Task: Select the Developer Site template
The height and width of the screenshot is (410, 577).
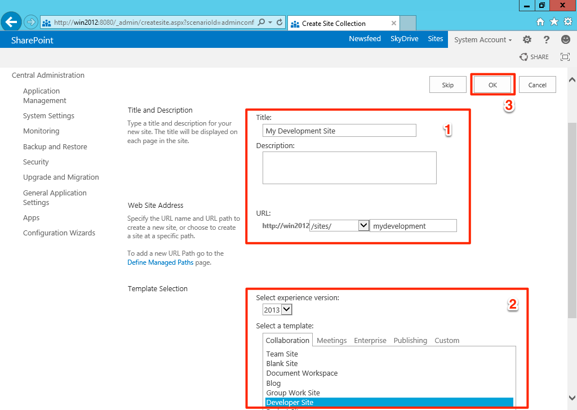Action: (x=389, y=402)
